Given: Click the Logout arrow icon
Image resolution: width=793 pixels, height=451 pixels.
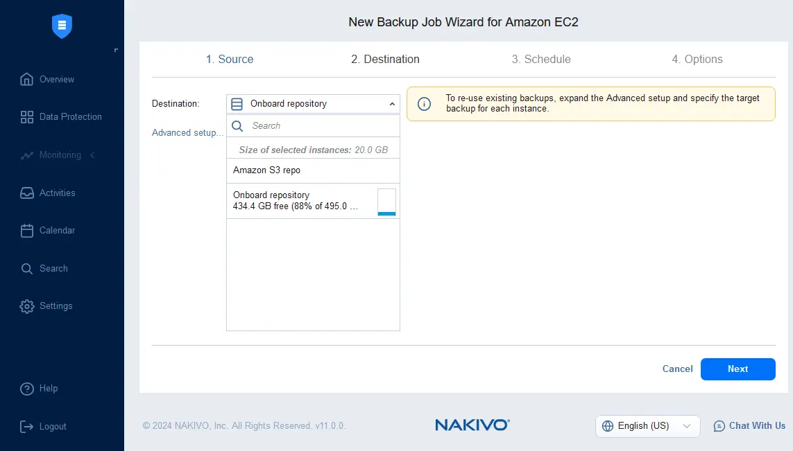Looking at the screenshot, I should [x=27, y=427].
